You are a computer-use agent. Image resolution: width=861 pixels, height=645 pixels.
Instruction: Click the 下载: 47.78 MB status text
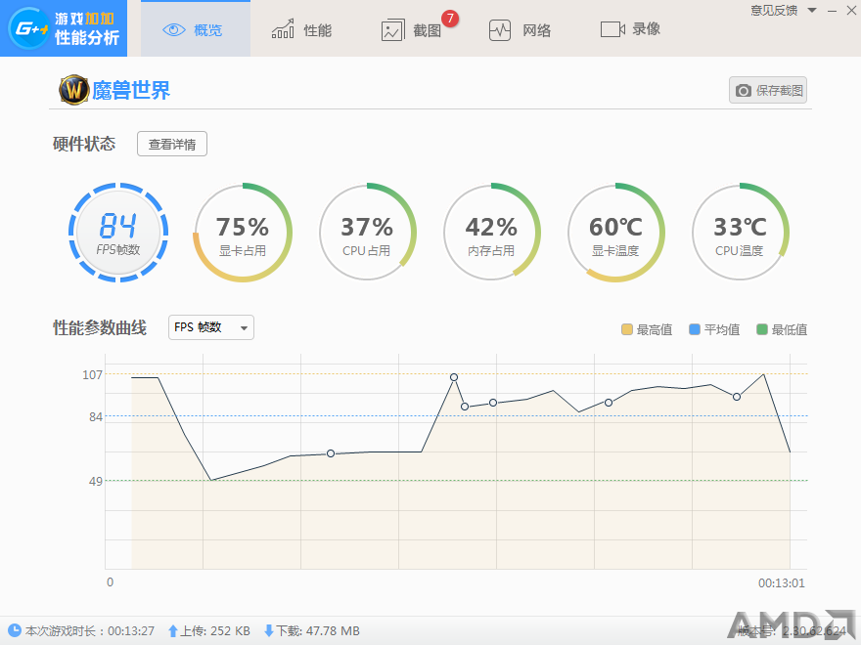click(x=317, y=631)
